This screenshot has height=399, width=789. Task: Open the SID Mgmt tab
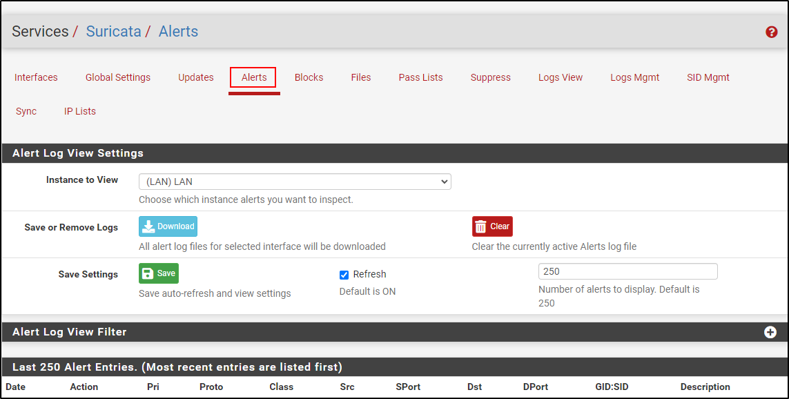click(708, 77)
